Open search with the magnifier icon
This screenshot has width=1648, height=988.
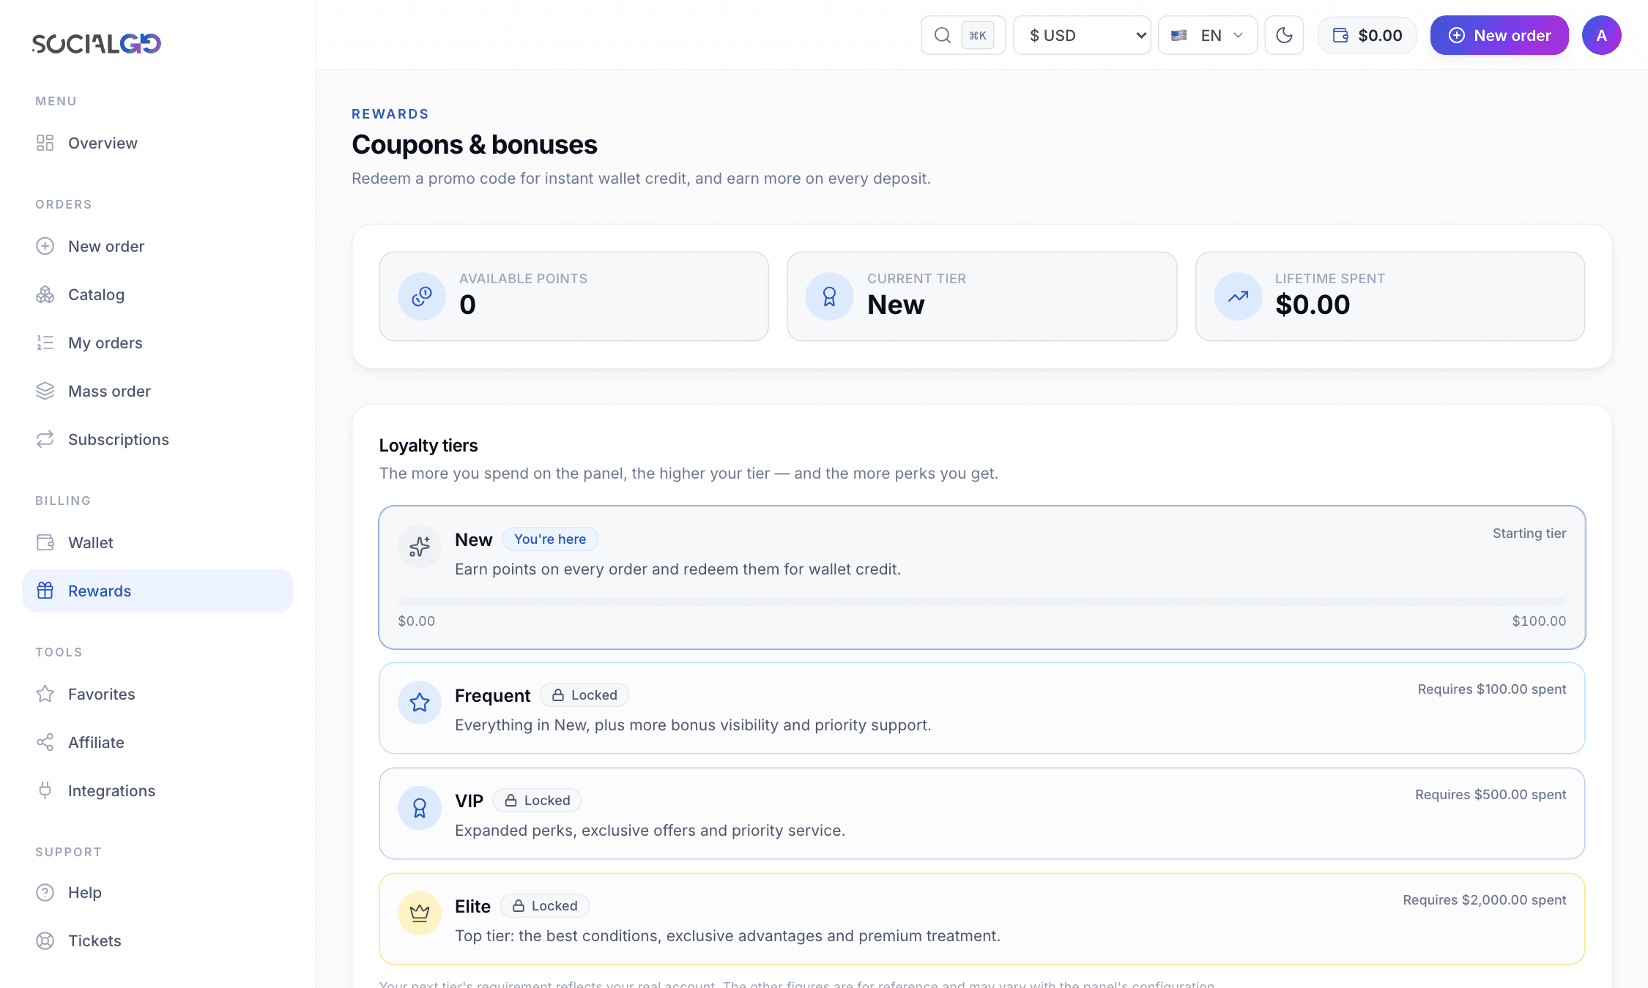pyautogui.click(x=943, y=35)
